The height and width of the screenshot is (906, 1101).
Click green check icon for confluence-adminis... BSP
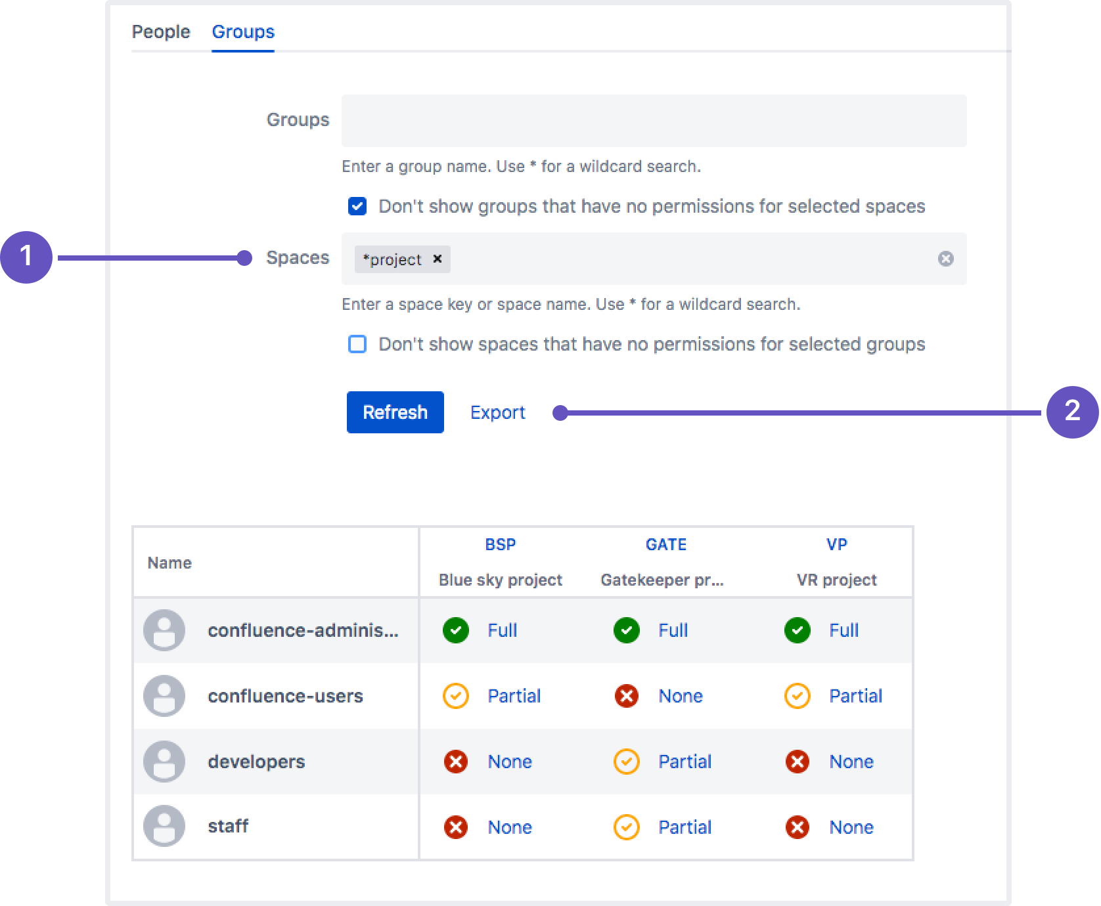pyautogui.click(x=456, y=630)
